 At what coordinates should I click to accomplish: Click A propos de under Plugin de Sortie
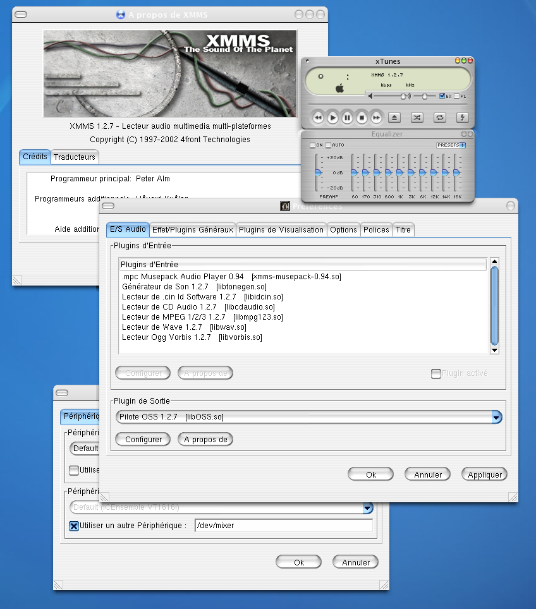[x=205, y=439]
